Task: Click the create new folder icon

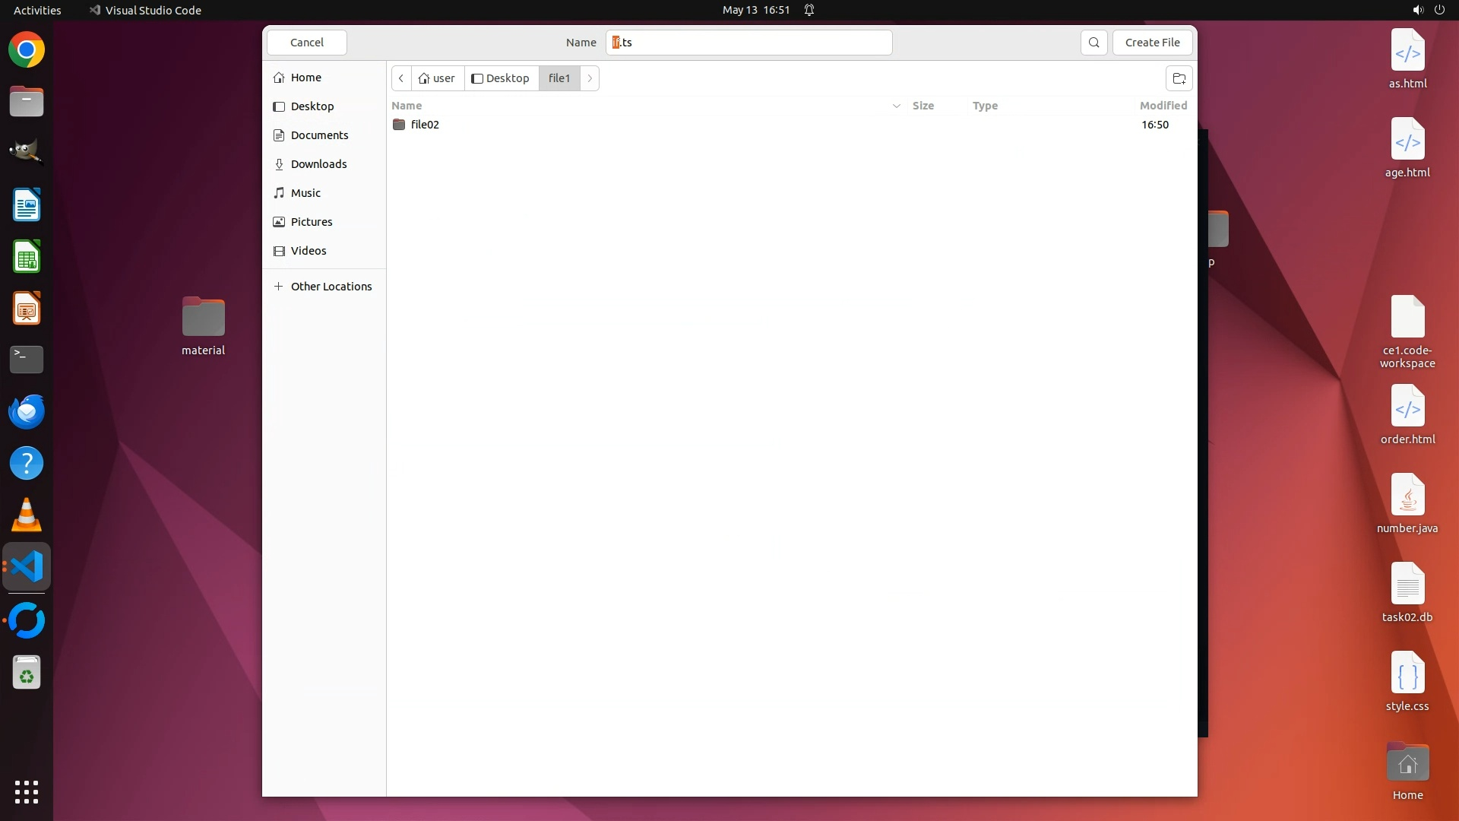Action: pyautogui.click(x=1179, y=78)
